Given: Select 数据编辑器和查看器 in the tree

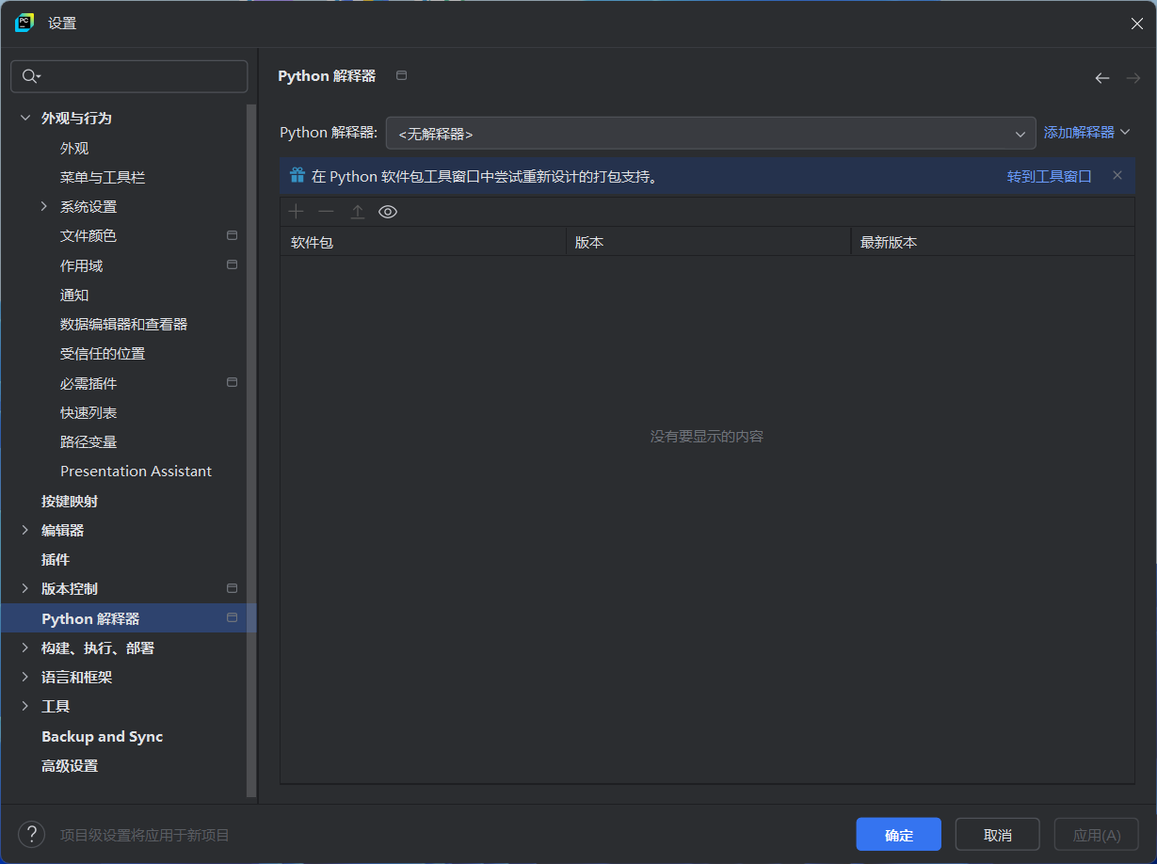Looking at the screenshot, I should coord(123,324).
